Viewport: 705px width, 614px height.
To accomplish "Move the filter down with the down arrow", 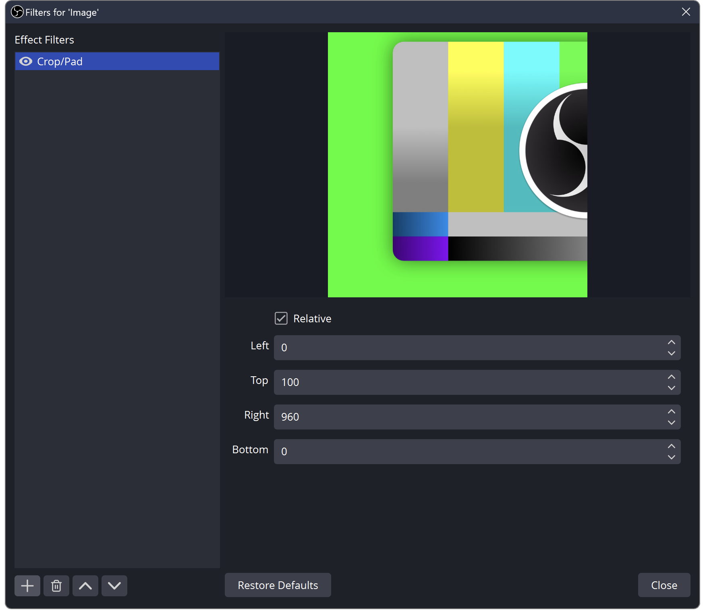I will point(114,585).
